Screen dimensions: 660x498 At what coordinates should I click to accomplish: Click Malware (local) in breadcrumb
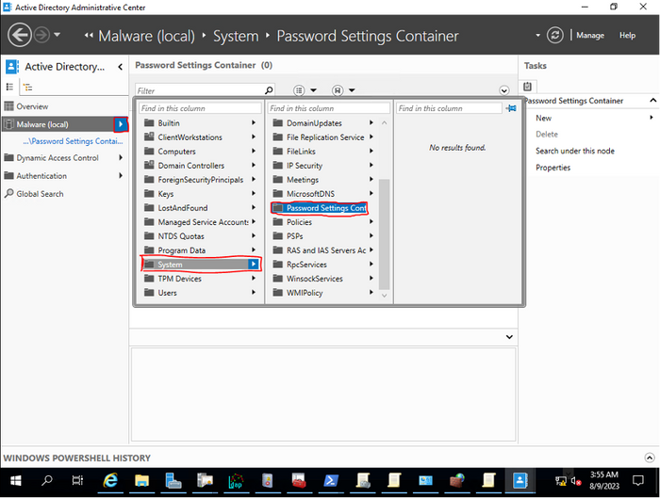coord(146,36)
